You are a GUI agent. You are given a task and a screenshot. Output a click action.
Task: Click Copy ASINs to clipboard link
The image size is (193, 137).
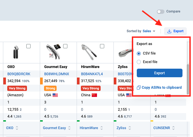(162, 87)
